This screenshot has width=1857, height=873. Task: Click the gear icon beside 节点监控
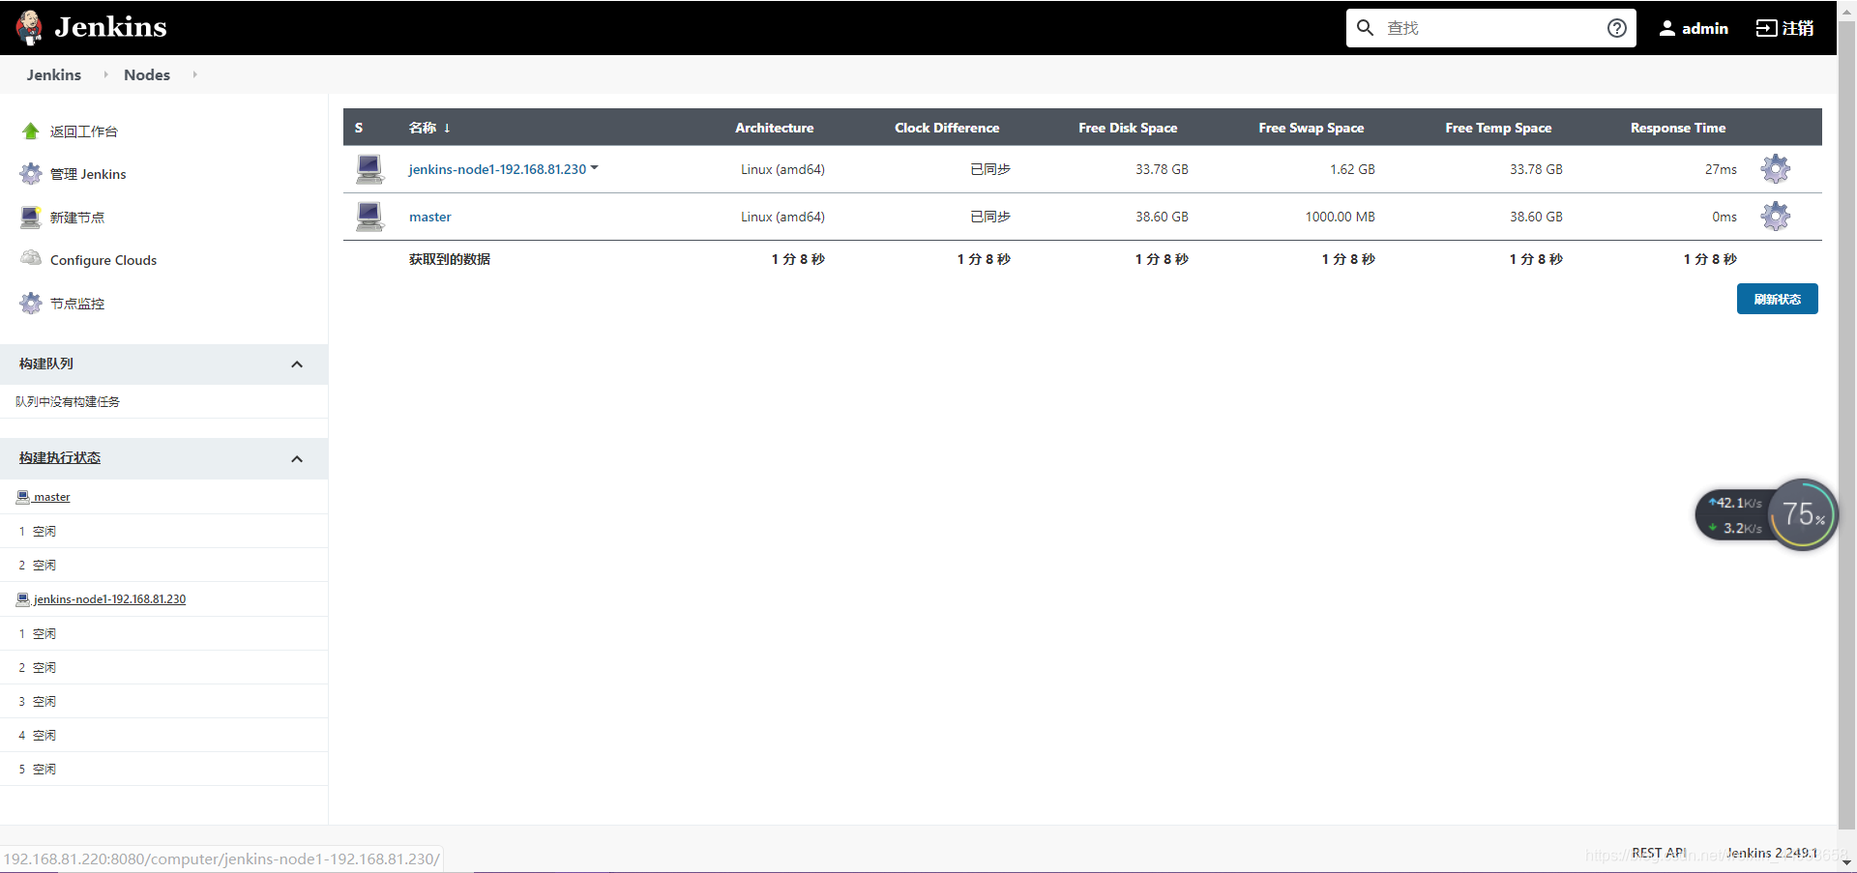point(31,304)
